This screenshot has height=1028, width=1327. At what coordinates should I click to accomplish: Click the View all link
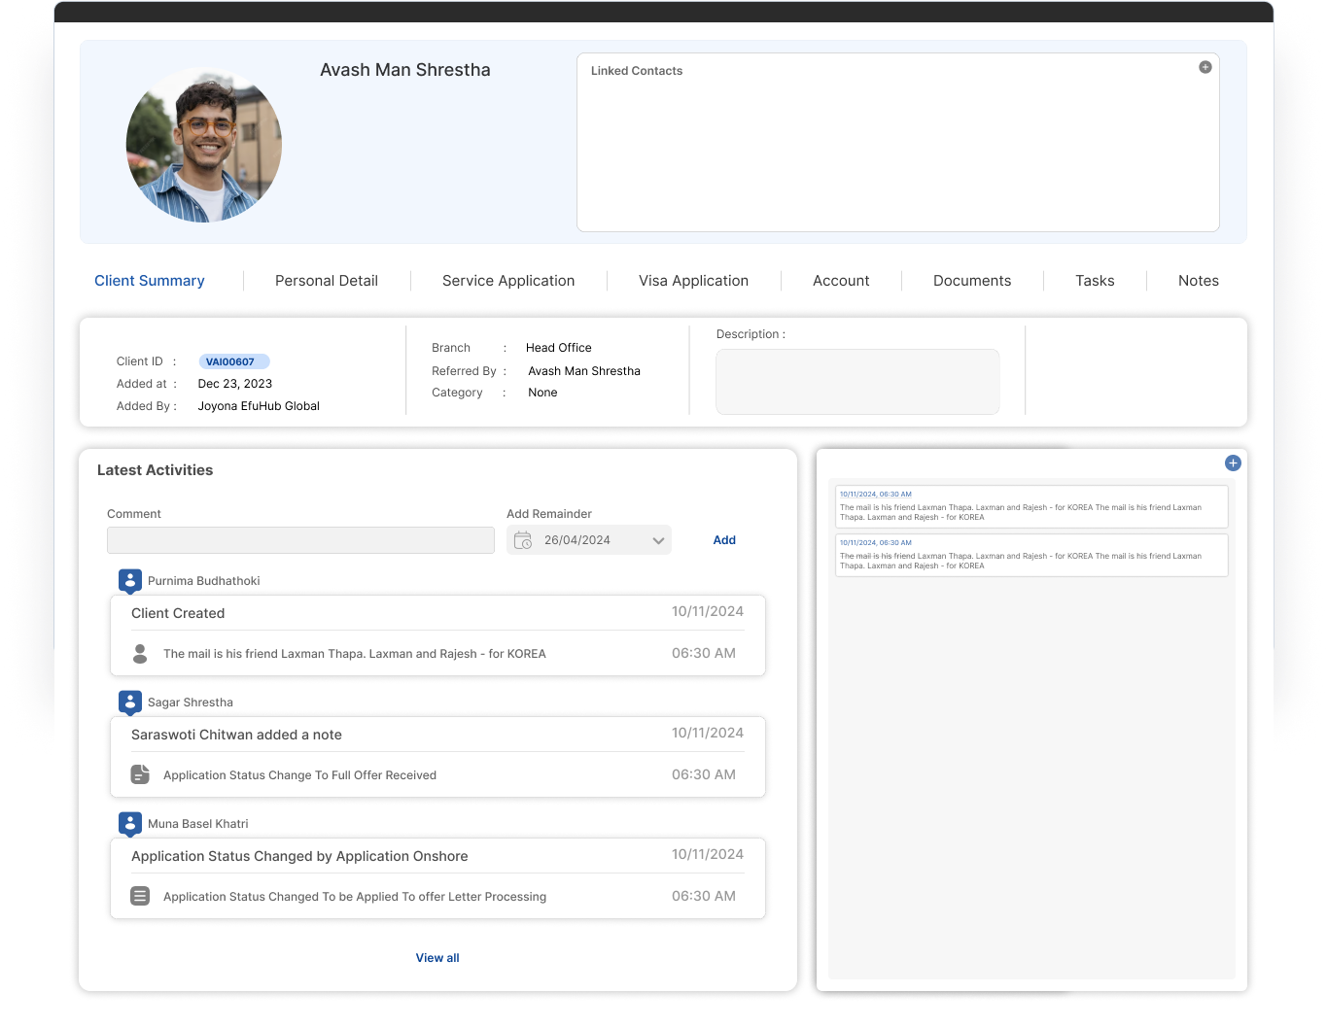437,958
